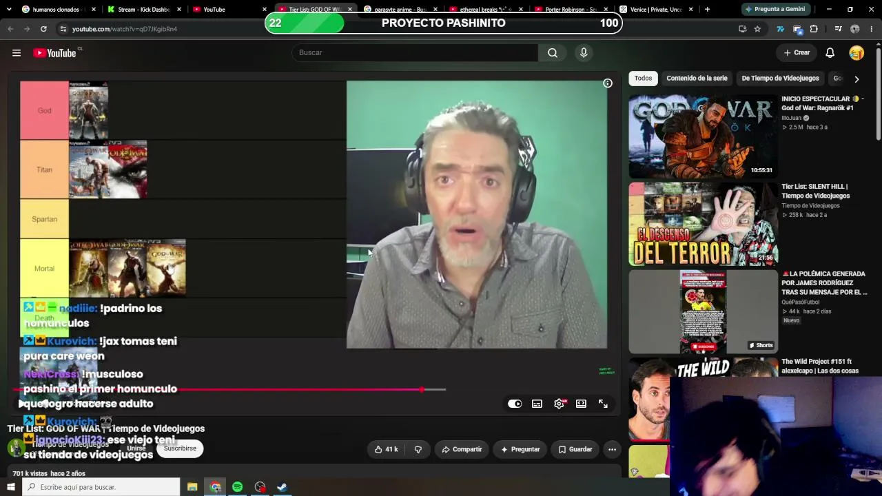This screenshot has width=882, height=496.
Task: Switch to the Stream - Kick Dashboard tab
Action: coord(143,10)
